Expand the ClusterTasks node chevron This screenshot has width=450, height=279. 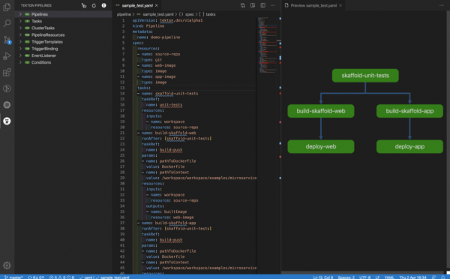(x=20, y=28)
